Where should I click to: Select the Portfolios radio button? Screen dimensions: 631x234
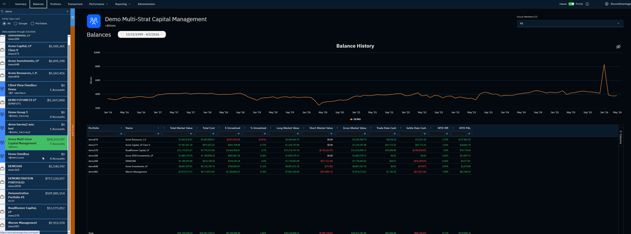tap(32, 24)
